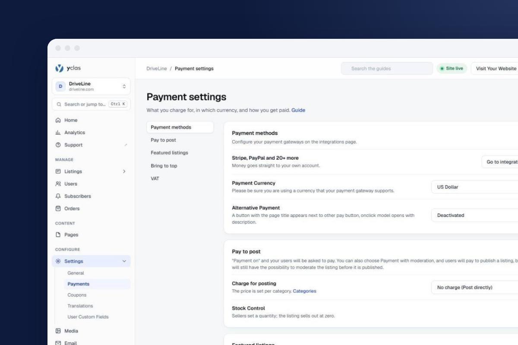Image resolution: width=518 pixels, height=345 pixels.
Task: Click the Analytics bar chart icon
Action: coord(58,132)
